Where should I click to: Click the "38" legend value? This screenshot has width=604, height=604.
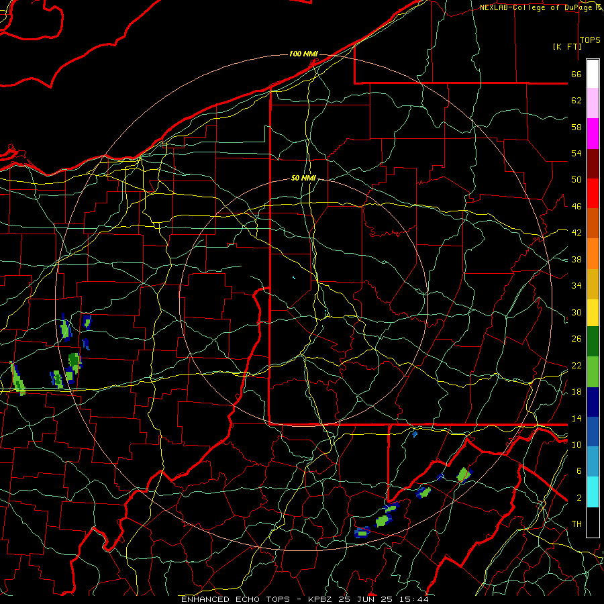576,259
